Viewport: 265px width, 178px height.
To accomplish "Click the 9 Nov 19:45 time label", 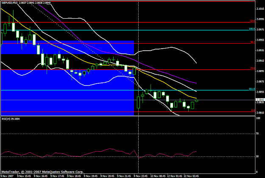I will (90, 176).
